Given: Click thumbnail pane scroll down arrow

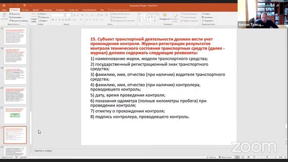Looking at the screenshot, I should point(31,154).
